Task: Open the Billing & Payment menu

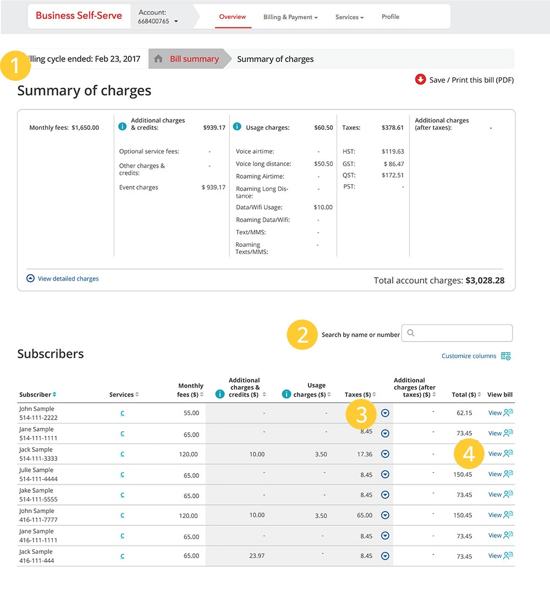Action: (x=290, y=17)
